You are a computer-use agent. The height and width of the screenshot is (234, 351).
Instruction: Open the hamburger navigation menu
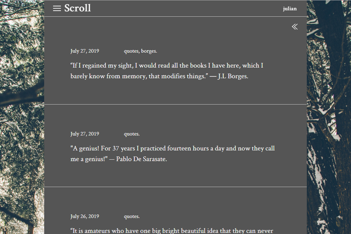click(57, 9)
